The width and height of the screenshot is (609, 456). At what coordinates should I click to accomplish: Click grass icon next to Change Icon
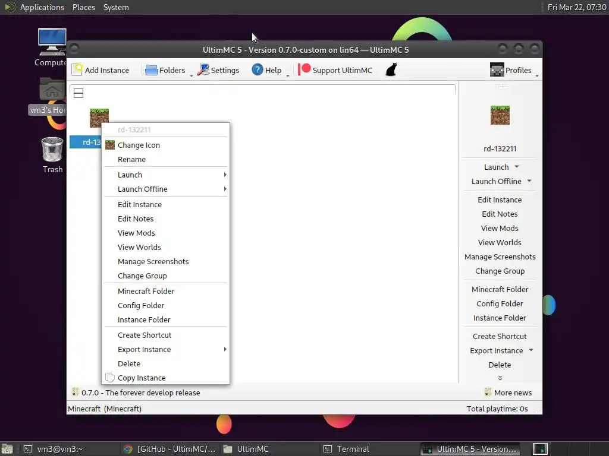coord(110,145)
